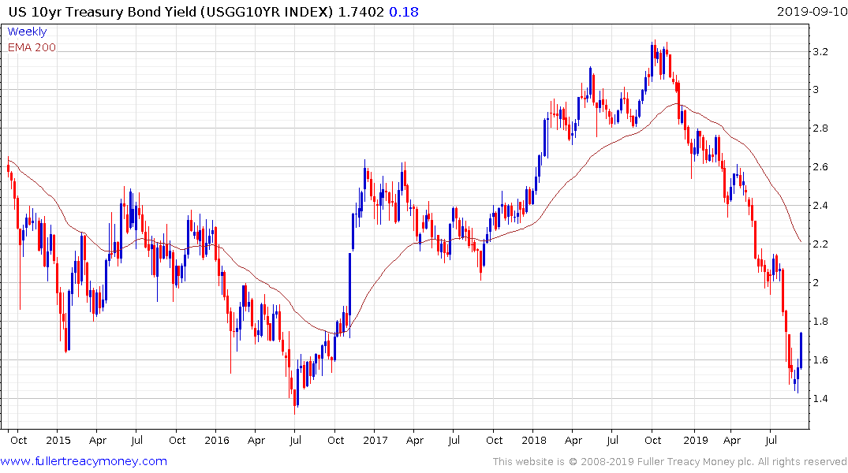Screen dimensions: 848x473
Task: Click the Weekly timeframe label
Action: point(27,32)
